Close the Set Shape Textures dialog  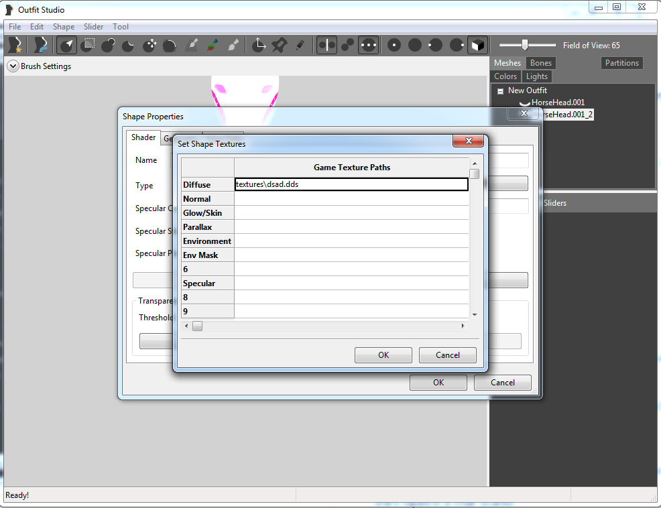click(469, 141)
